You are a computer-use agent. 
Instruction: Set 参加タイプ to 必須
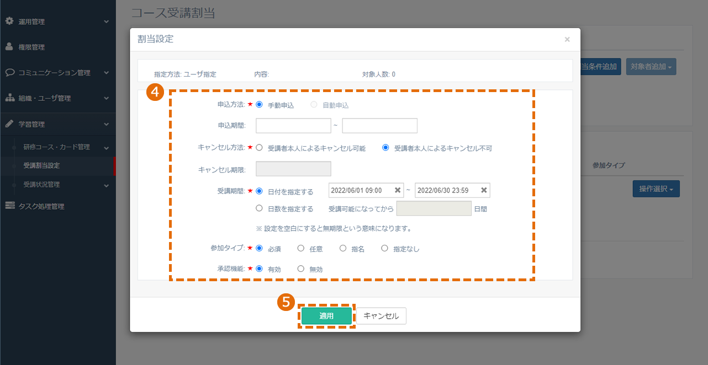259,248
